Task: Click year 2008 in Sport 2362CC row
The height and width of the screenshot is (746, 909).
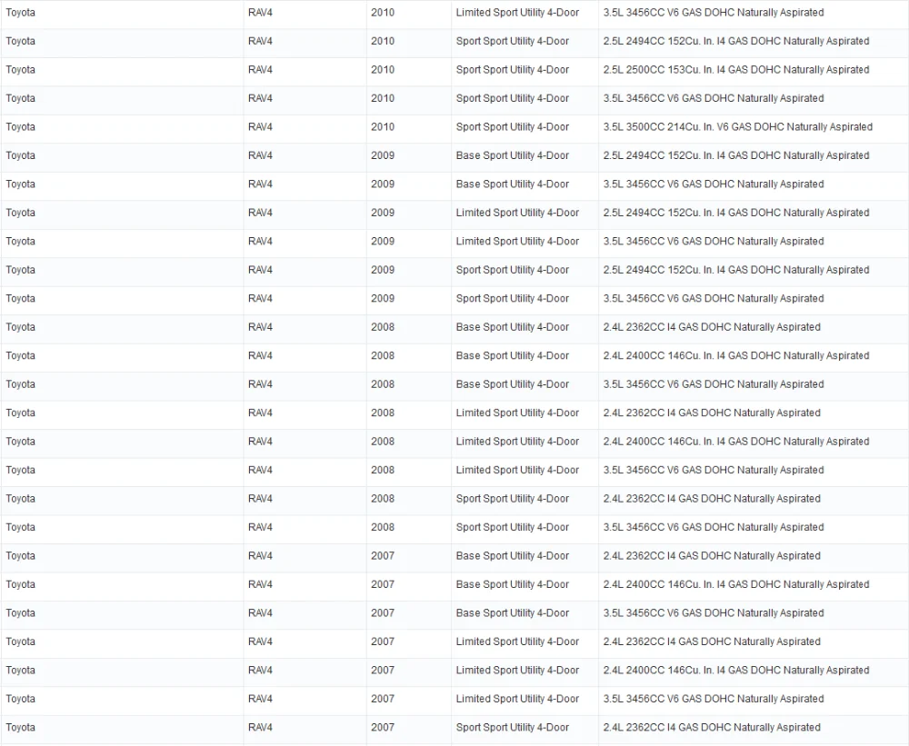Action: 383,499
